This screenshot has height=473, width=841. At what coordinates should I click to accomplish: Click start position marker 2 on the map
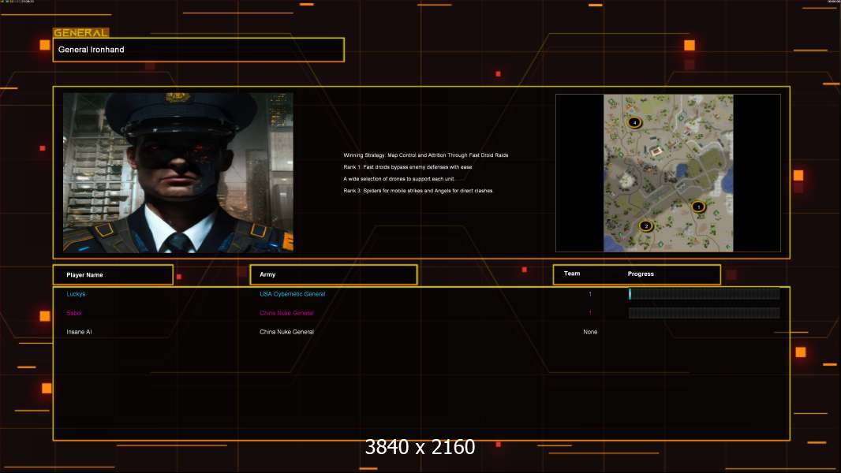pyautogui.click(x=646, y=226)
